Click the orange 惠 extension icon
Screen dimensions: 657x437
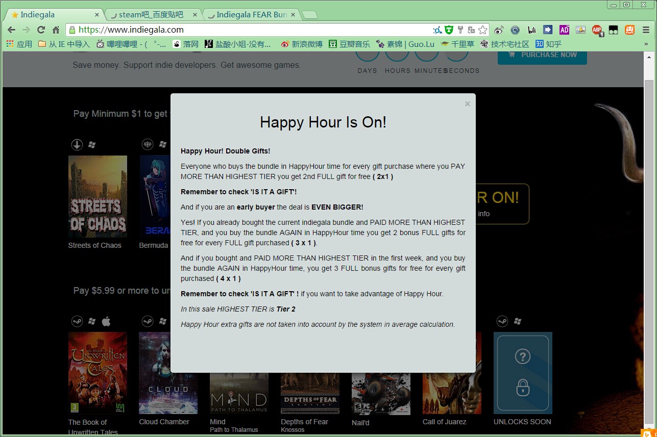(x=629, y=30)
